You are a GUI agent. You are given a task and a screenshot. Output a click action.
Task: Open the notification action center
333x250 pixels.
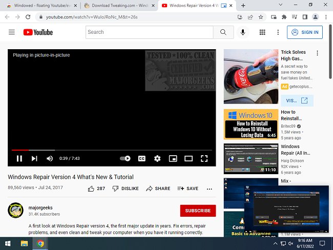[x=322, y=243]
